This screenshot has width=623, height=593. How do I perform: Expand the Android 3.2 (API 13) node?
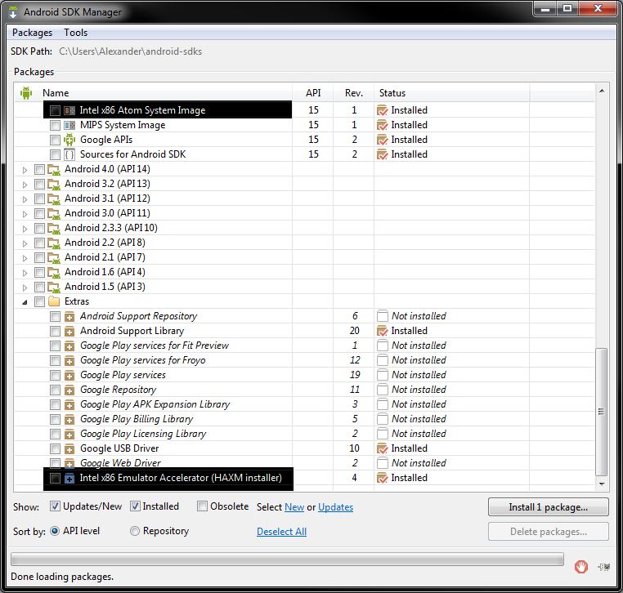coord(25,185)
